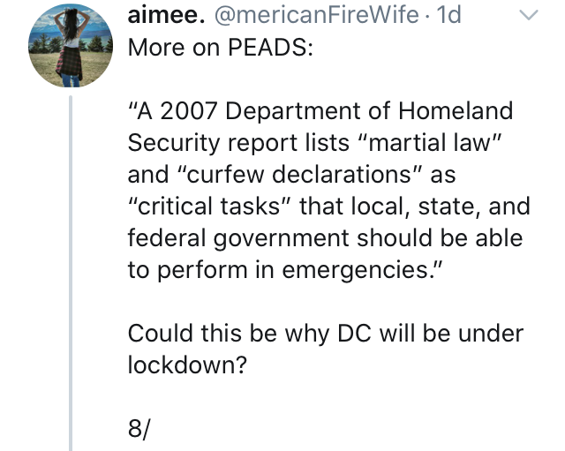
Task: Click "Security report lists" text
Action: click(x=238, y=143)
